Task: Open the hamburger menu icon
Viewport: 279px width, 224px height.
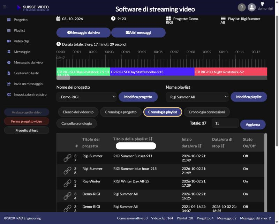Action: point(5,7)
